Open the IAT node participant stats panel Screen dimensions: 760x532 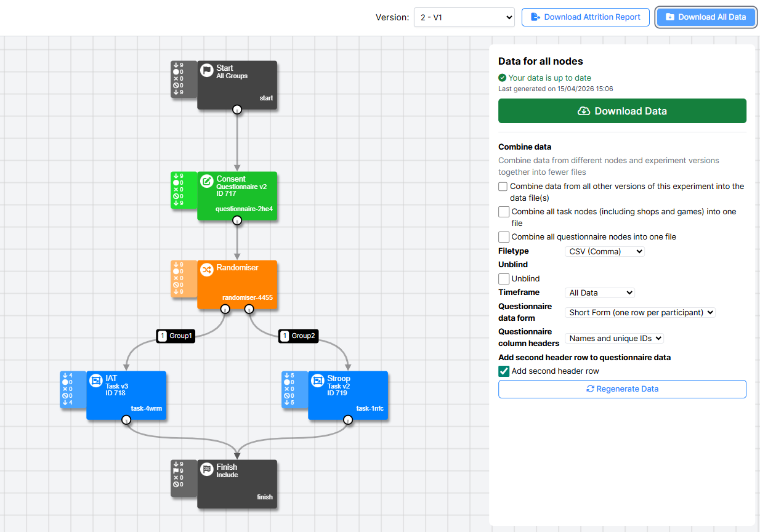pos(73,389)
